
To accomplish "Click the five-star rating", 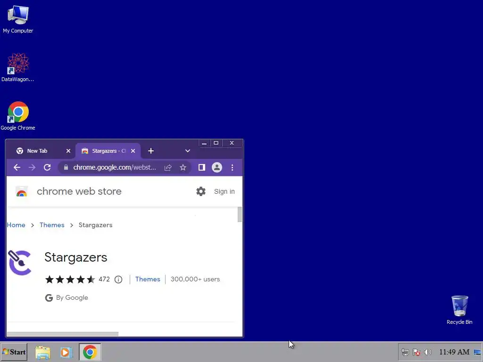I will point(70,280).
